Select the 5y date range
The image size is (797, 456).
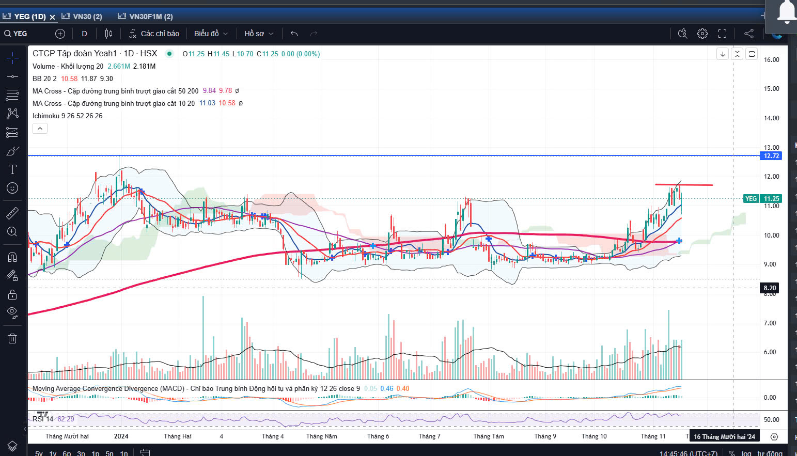[39, 453]
